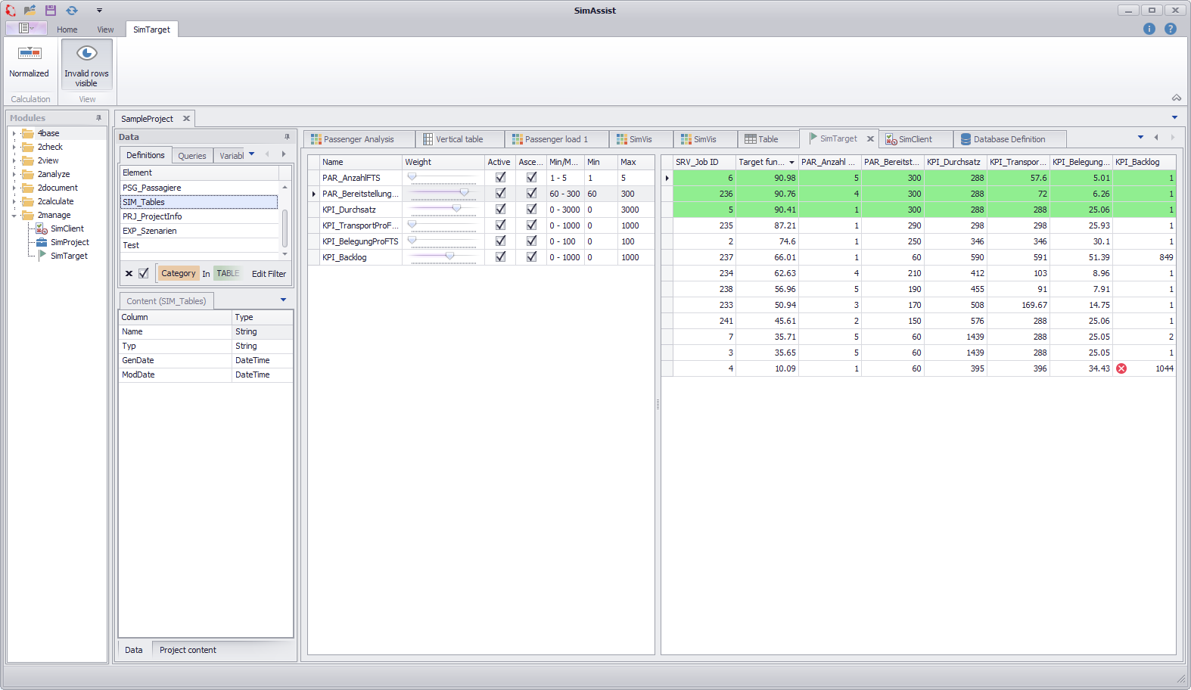The image size is (1191, 690).
Task: Click the refresh icon in quick toolbar
Action: (x=72, y=11)
